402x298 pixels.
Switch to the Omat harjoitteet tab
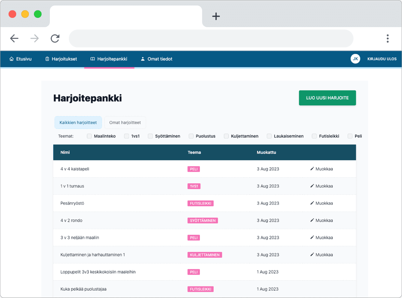[x=125, y=122]
